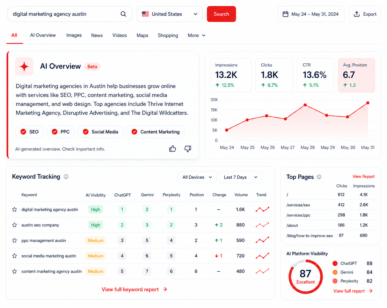Open the May 24 – May 31, 2024 date picker
Viewport: 387px width, 308px height.
tap(311, 14)
